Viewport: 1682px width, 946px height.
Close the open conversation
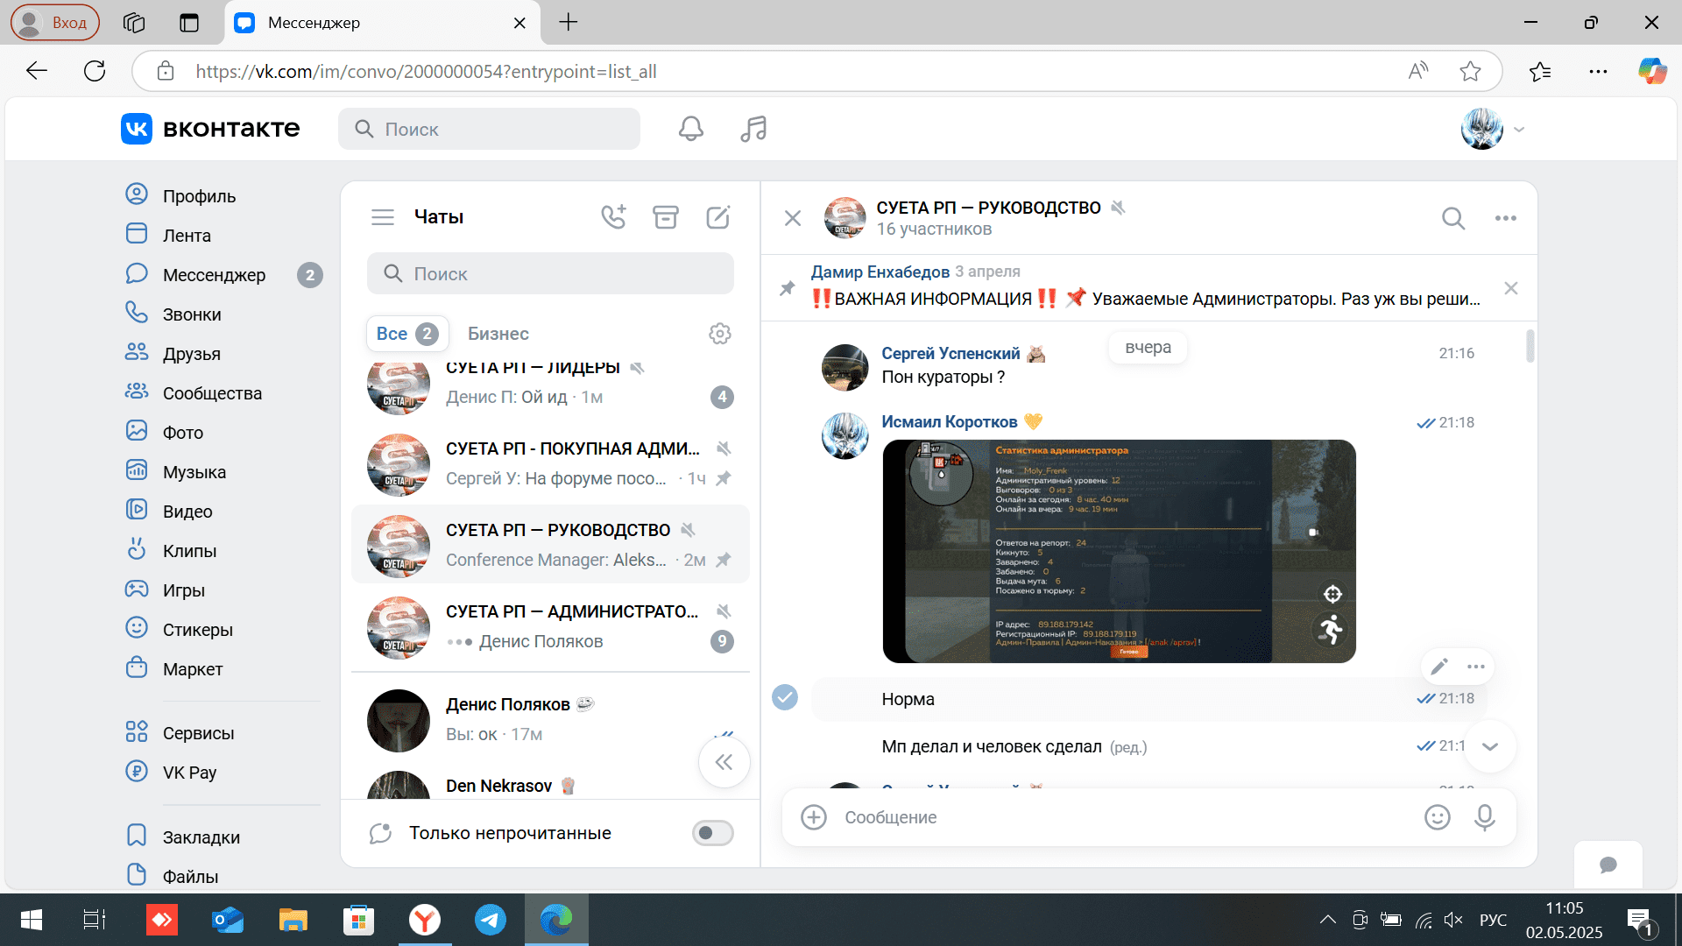(792, 218)
